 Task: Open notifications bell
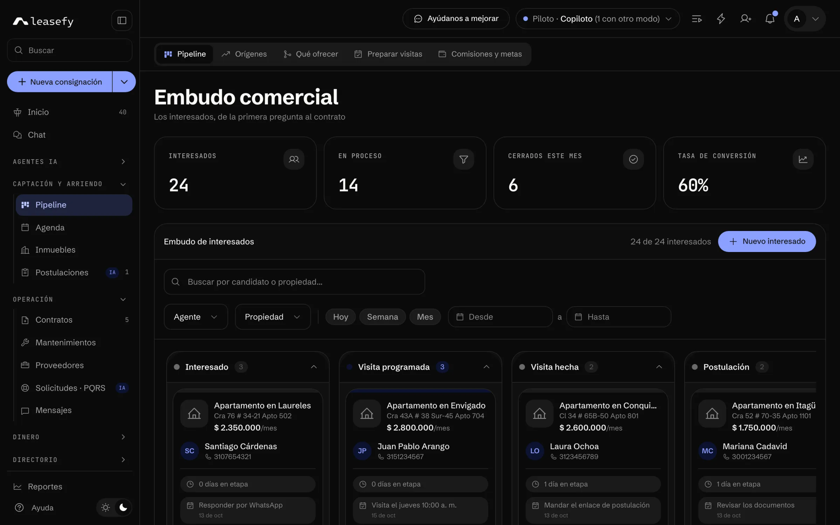[770, 19]
